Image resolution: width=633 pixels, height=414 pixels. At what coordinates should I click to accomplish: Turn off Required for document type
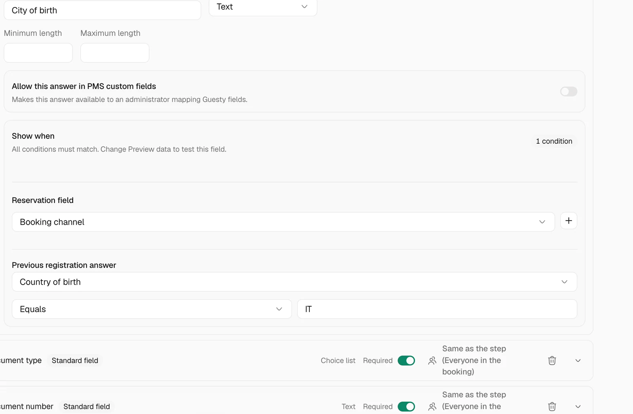(x=406, y=361)
